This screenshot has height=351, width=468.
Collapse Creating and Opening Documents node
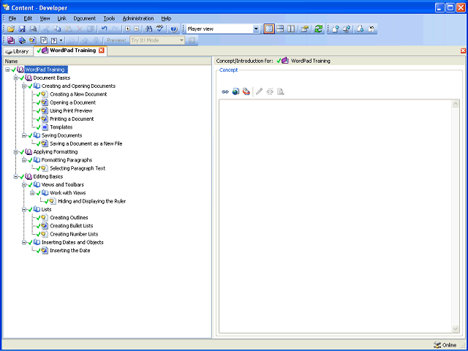coord(24,86)
